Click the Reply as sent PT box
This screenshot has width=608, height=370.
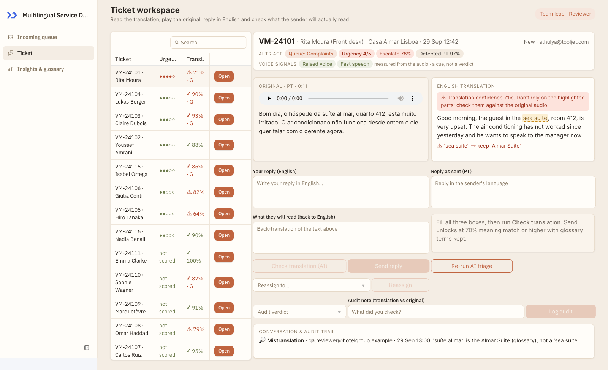tap(513, 192)
